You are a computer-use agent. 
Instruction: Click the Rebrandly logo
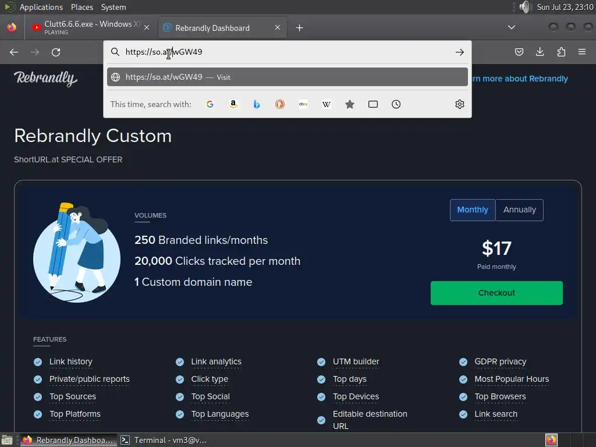(x=45, y=79)
